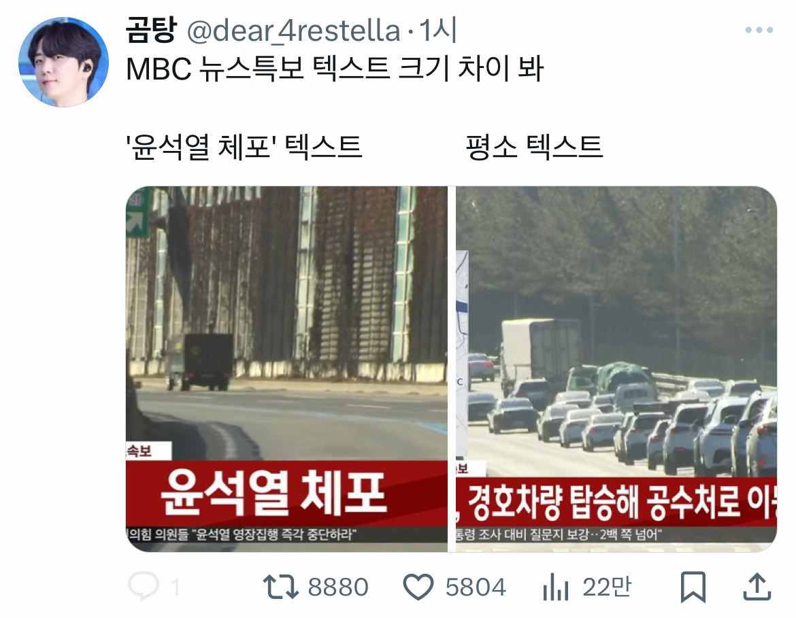Click the tweet text about MBC 뉴스특보
The height and width of the screenshot is (618, 796).
pos(335,69)
